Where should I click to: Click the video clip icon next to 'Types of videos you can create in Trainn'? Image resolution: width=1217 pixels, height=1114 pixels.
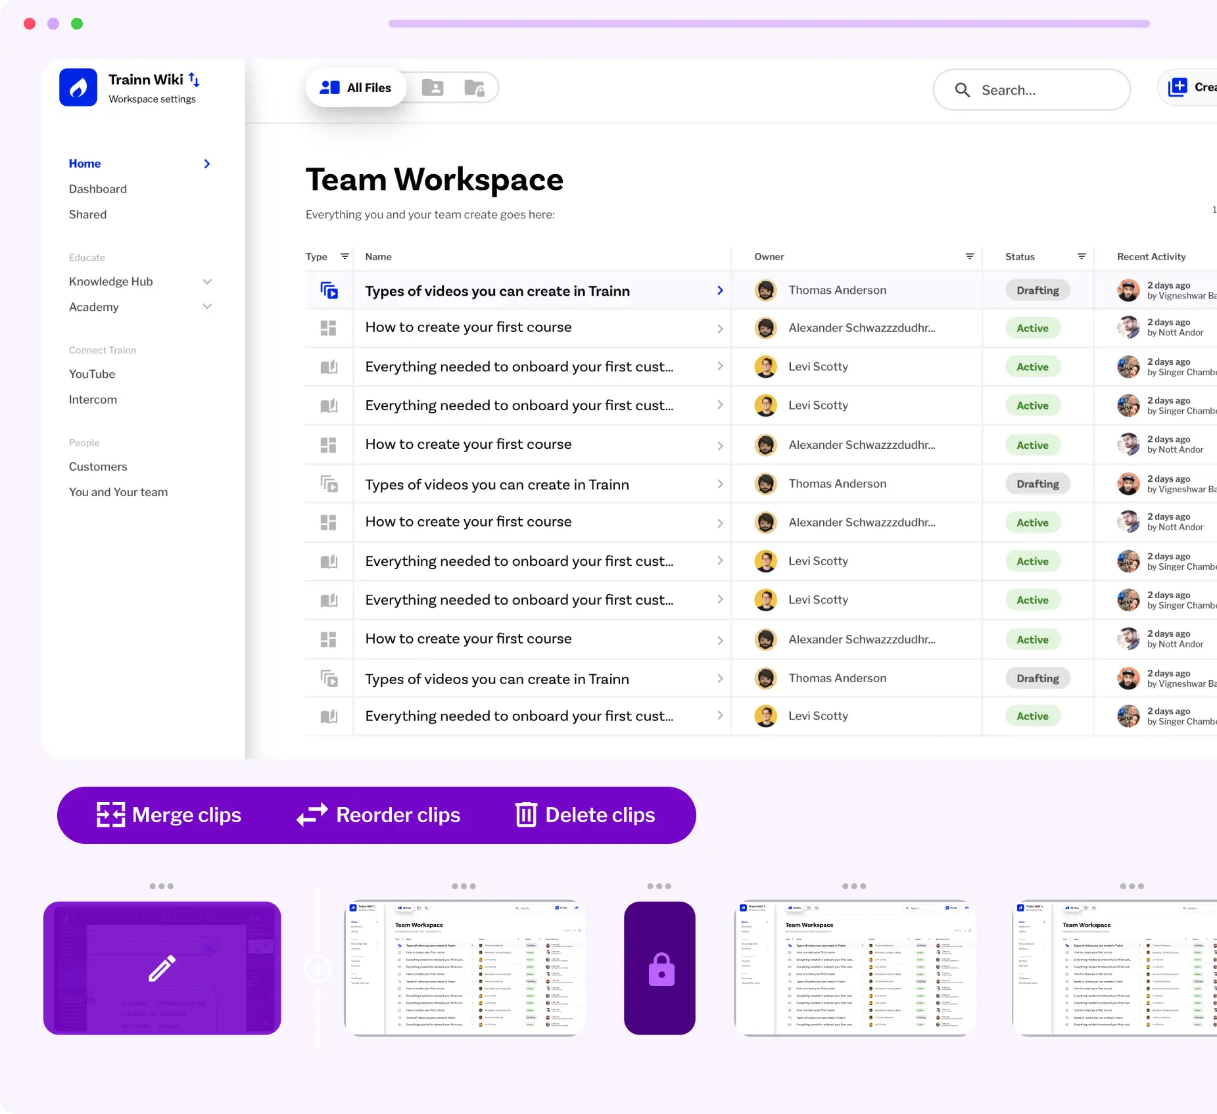(x=328, y=290)
